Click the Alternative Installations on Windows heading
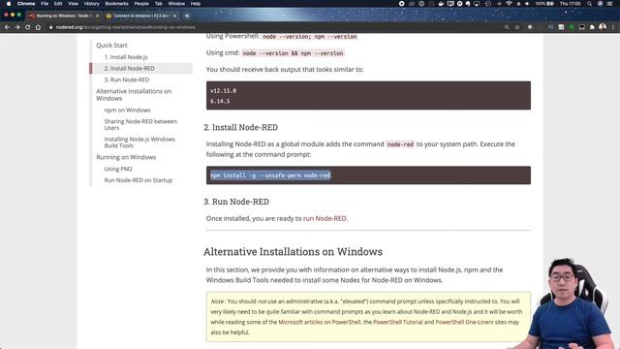The width and height of the screenshot is (620, 349). click(293, 252)
